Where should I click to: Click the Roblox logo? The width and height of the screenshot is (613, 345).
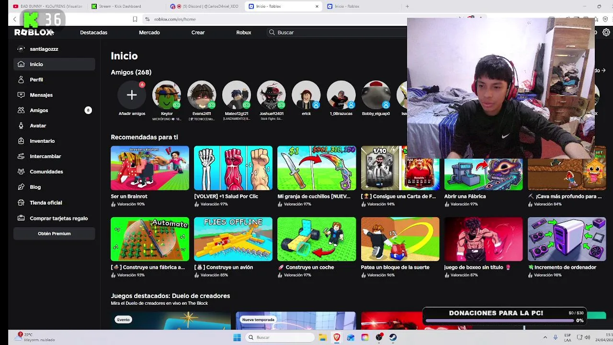point(34,32)
